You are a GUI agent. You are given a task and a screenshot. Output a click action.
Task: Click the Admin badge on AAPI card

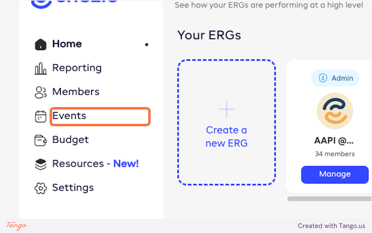[335, 78]
